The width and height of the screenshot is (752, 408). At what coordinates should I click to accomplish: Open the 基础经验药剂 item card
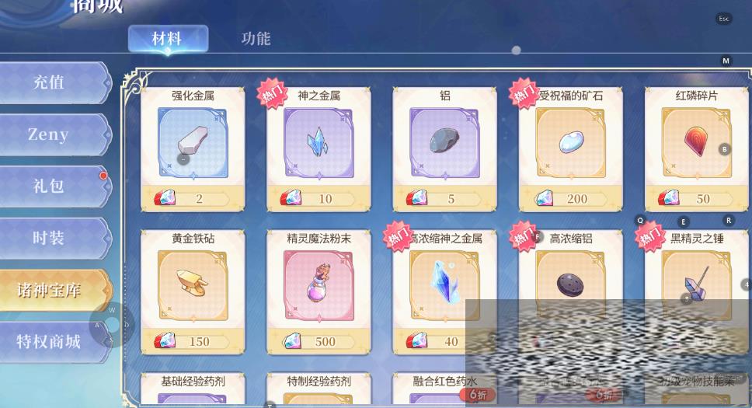pyautogui.click(x=193, y=389)
